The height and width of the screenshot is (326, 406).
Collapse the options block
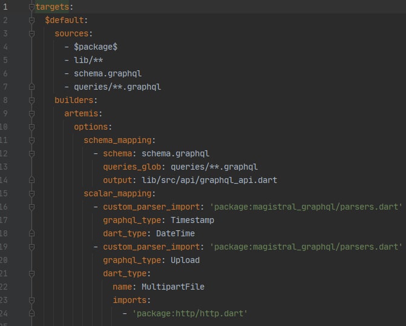pos(31,127)
